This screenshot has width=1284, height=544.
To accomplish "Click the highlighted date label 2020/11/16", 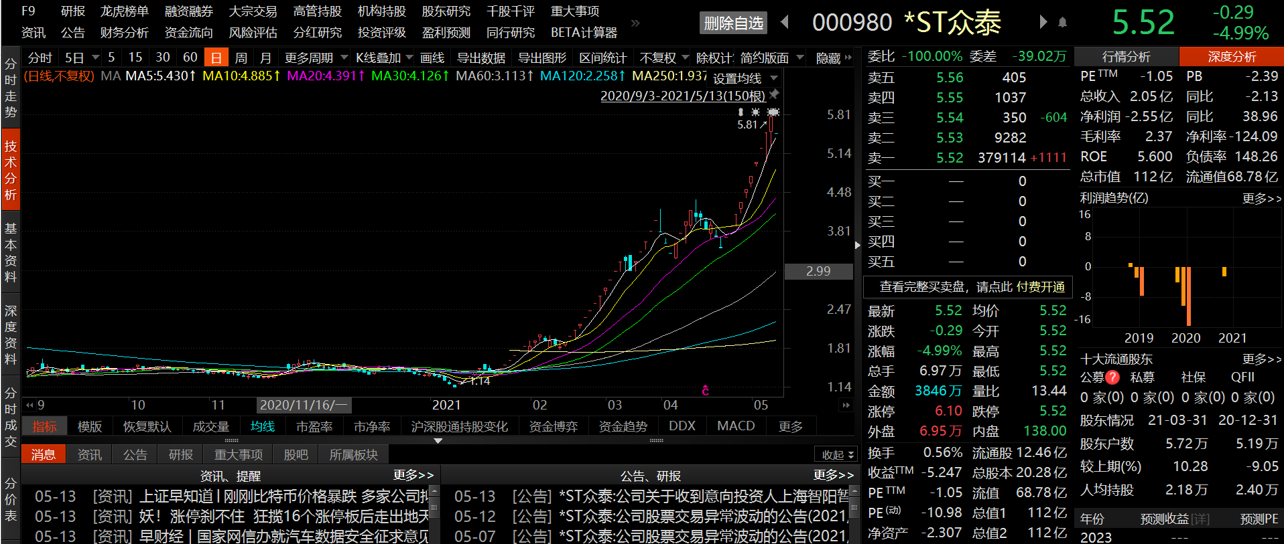I will 304,405.
